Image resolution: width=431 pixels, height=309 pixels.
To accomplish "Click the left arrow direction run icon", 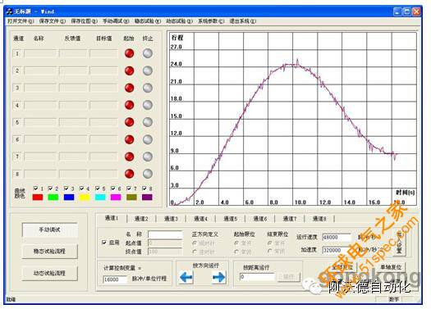I will point(186,277).
